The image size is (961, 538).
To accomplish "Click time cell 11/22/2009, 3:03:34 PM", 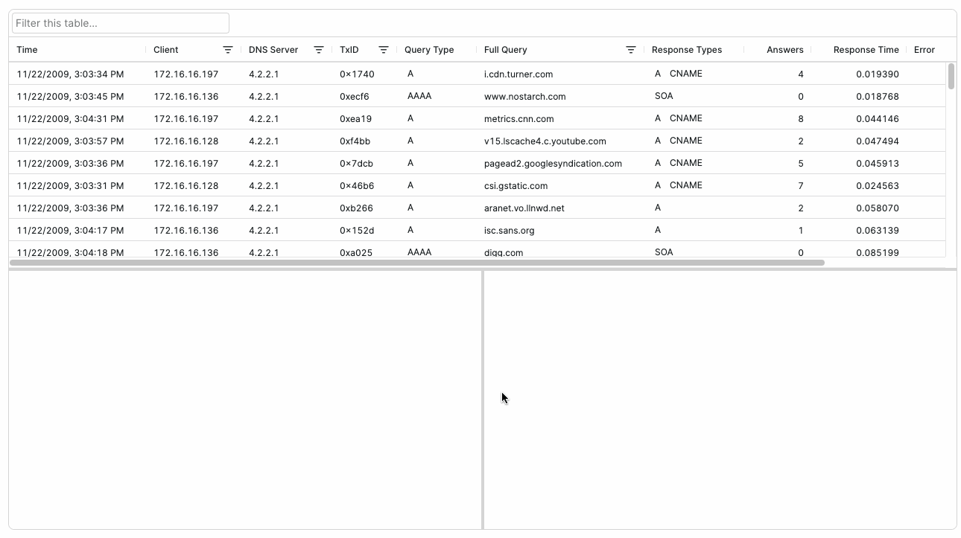I will coord(70,74).
